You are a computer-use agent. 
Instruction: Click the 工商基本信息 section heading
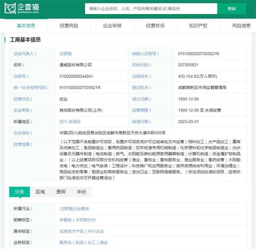click(x=25, y=40)
